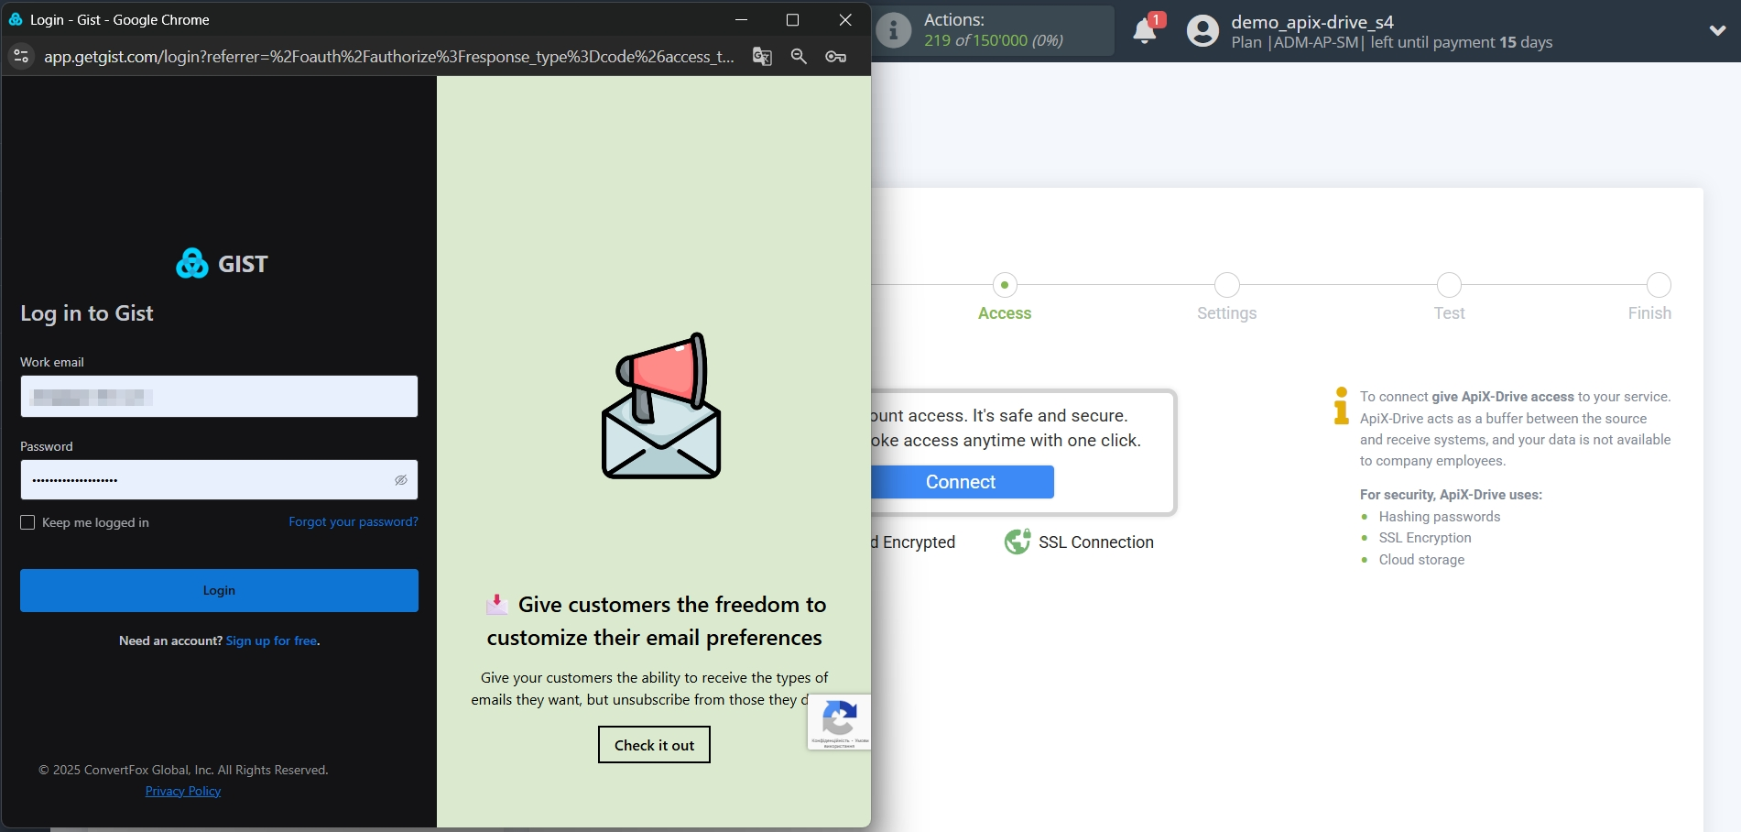Click the Actions usage counter
The image size is (1741, 832).
pos(993,40)
